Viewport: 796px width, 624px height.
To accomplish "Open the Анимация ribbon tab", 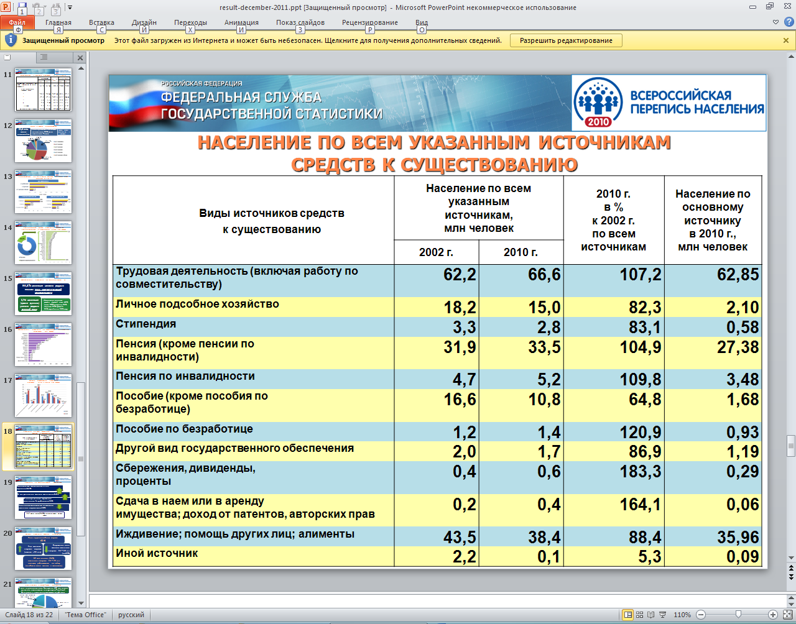I will pyautogui.click(x=241, y=23).
